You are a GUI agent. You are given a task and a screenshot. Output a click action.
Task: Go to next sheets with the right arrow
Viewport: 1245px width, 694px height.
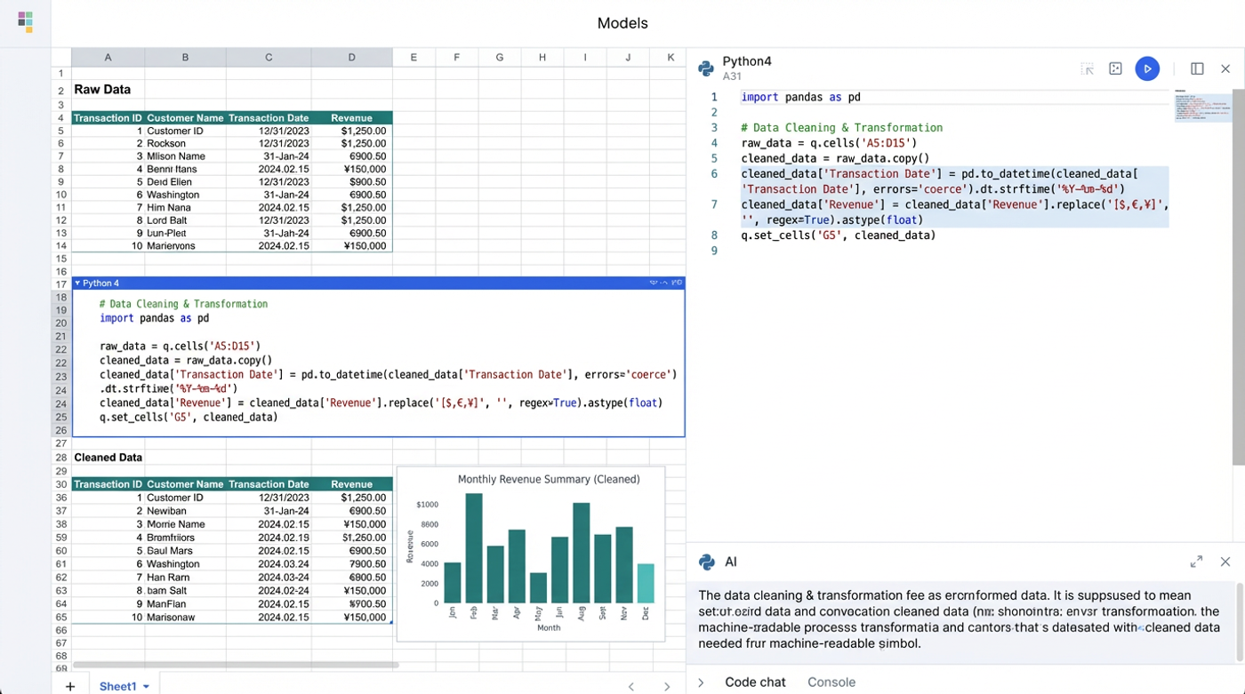[x=667, y=686]
